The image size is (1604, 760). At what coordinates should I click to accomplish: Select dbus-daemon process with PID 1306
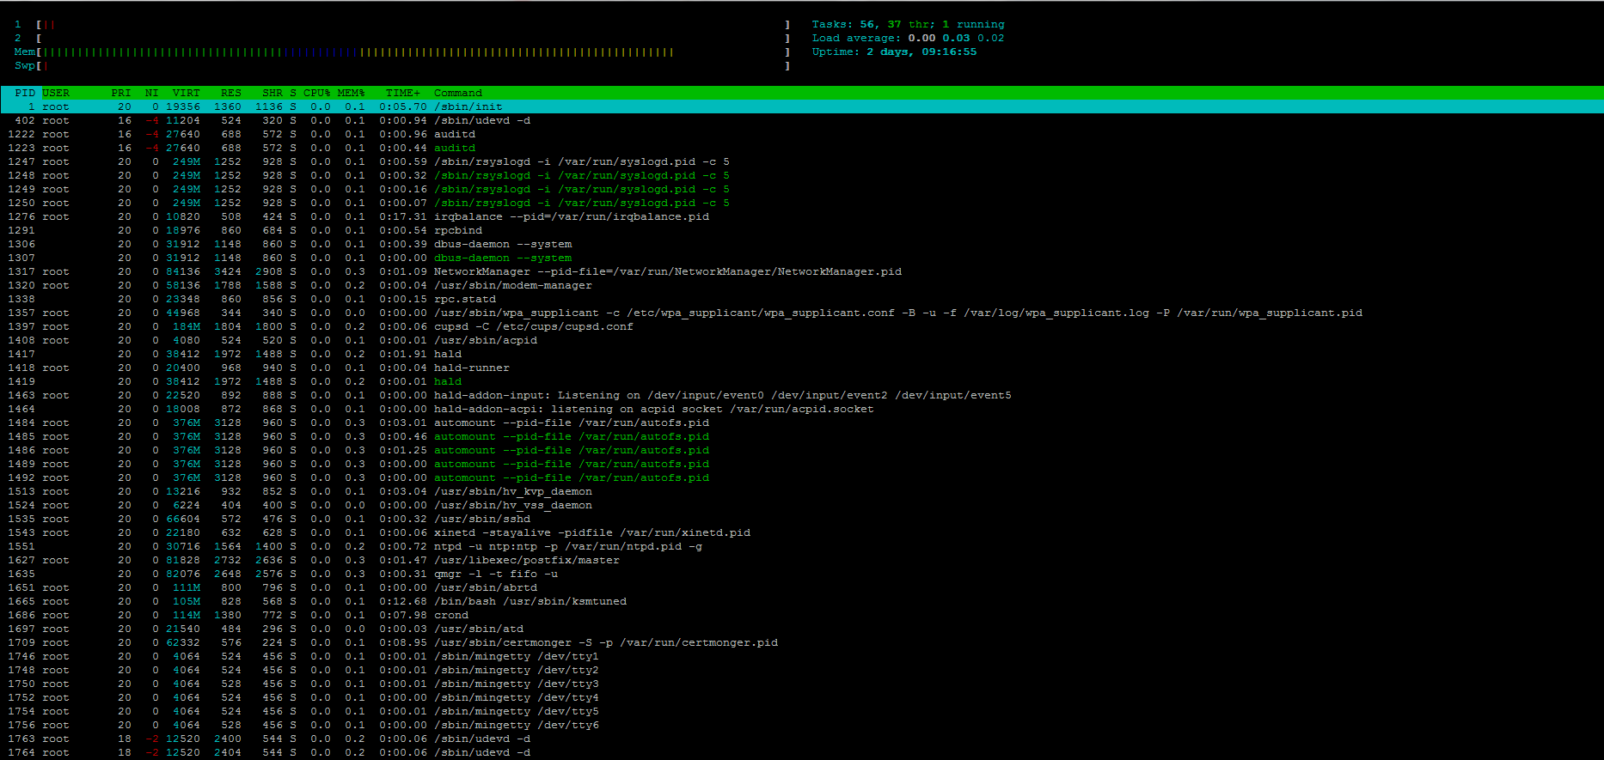click(802, 244)
